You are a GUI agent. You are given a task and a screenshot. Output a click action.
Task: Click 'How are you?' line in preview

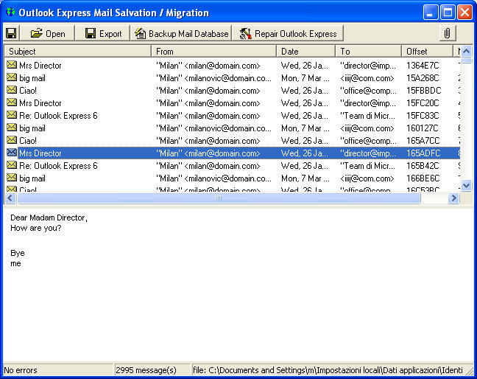35,228
